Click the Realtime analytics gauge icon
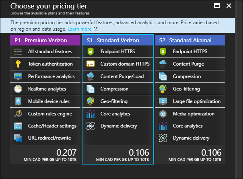Image resolution: width=243 pixels, height=179 pixels. (x=18, y=89)
